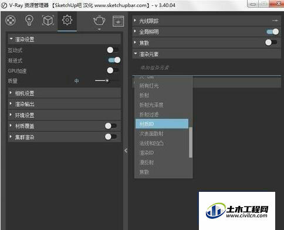
Task: Adjust the 质量 quality slider handle
Action: click(x=107, y=80)
